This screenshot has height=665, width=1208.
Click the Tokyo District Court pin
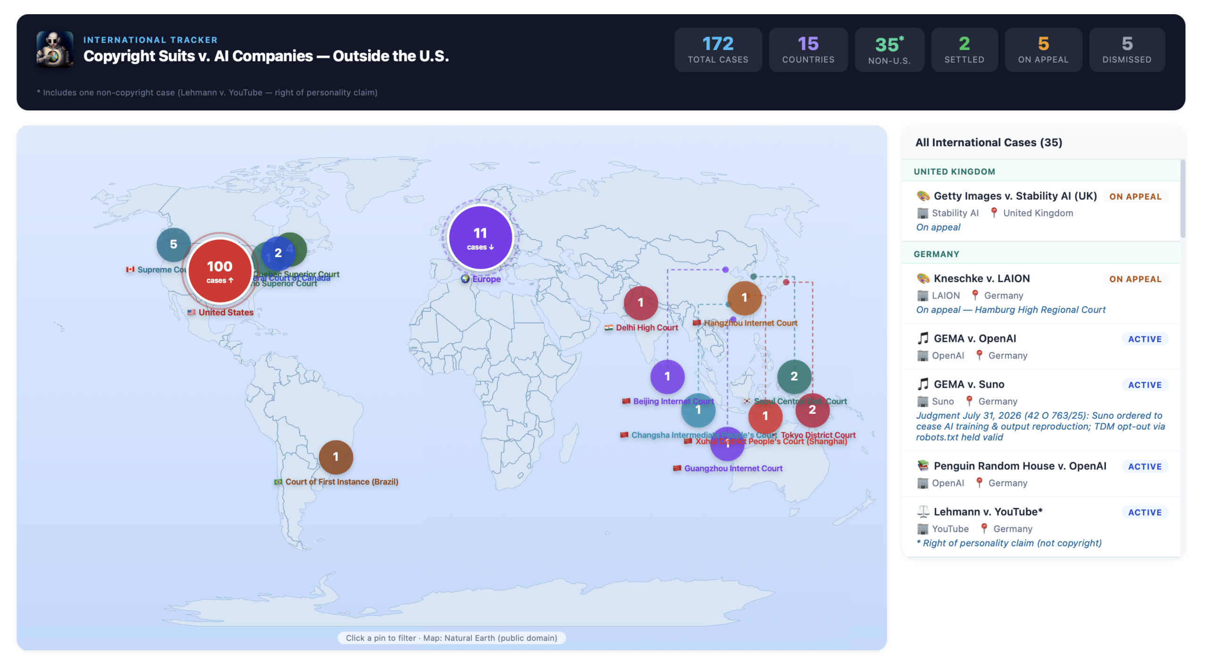pos(812,410)
